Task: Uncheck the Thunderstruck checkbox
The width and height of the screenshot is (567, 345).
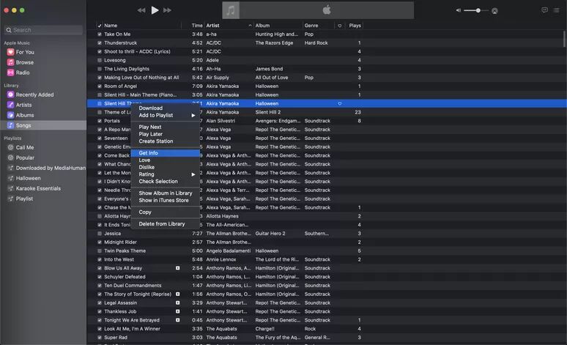Action: pos(100,42)
